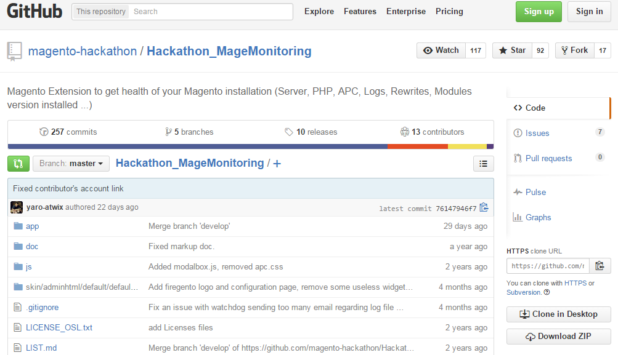Open the Code tab in sidebar
This screenshot has width=618, height=355.
point(558,108)
